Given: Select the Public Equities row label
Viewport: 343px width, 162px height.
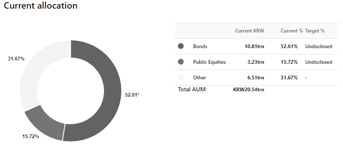Looking at the screenshot, I should click(x=209, y=62).
